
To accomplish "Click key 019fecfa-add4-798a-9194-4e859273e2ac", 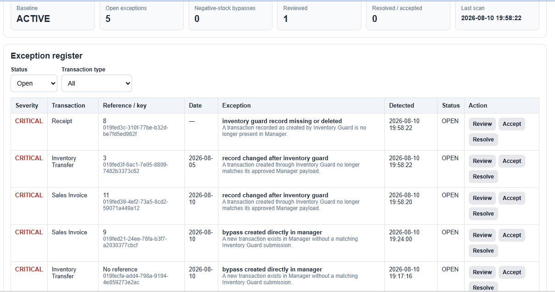I will (x=135, y=279).
